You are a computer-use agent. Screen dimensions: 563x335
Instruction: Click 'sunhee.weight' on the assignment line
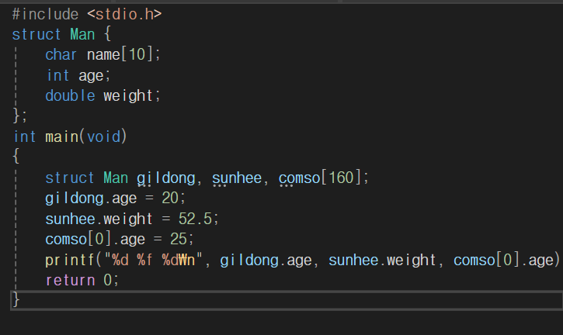(99, 219)
